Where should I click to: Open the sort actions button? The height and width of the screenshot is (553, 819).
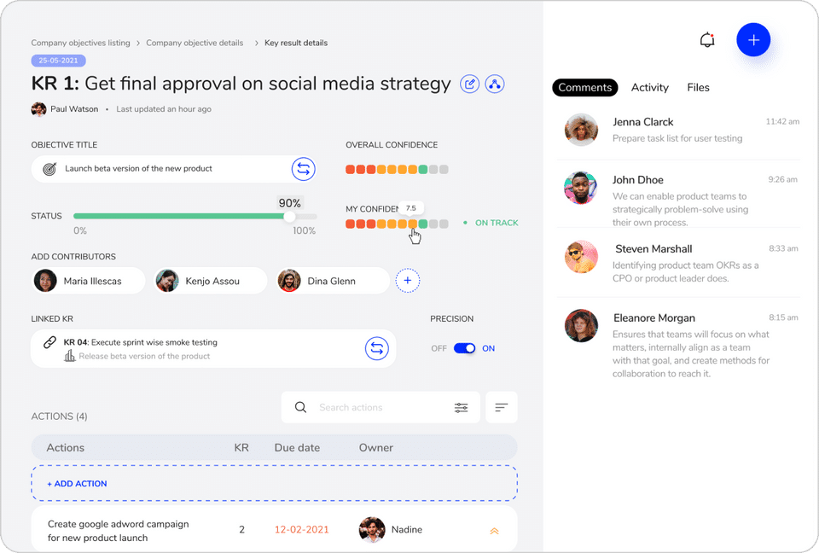tap(502, 407)
